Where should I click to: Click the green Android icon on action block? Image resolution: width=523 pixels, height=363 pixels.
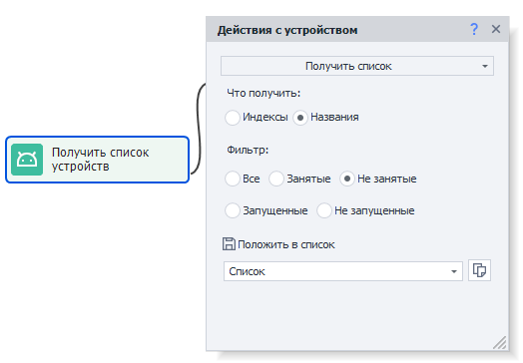(27, 160)
